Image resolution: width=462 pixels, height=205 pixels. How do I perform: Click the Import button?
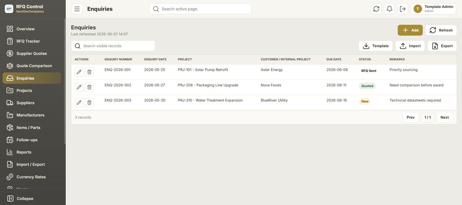click(x=410, y=46)
